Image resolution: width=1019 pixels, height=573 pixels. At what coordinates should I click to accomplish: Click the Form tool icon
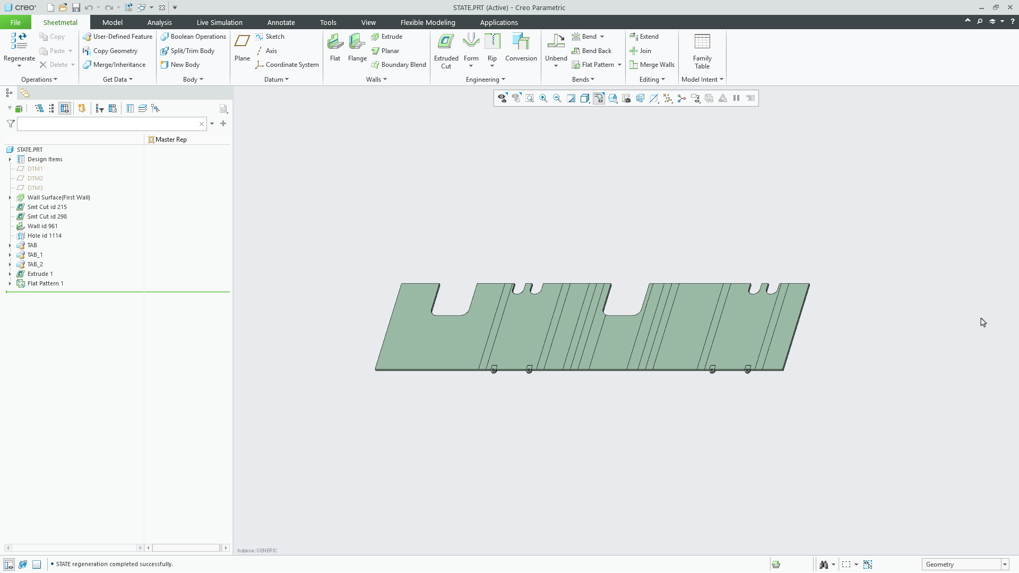[471, 41]
